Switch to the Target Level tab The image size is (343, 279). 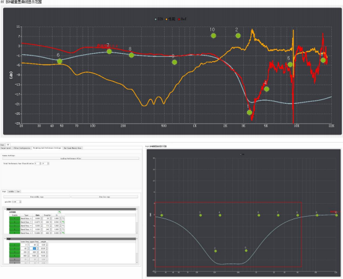click(x=6, y=148)
